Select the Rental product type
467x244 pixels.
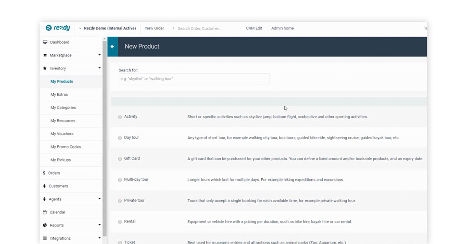click(x=120, y=221)
